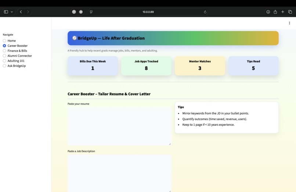Reload the page with the refresh icon
The height and width of the screenshot is (192, 296).
[205, 12]
